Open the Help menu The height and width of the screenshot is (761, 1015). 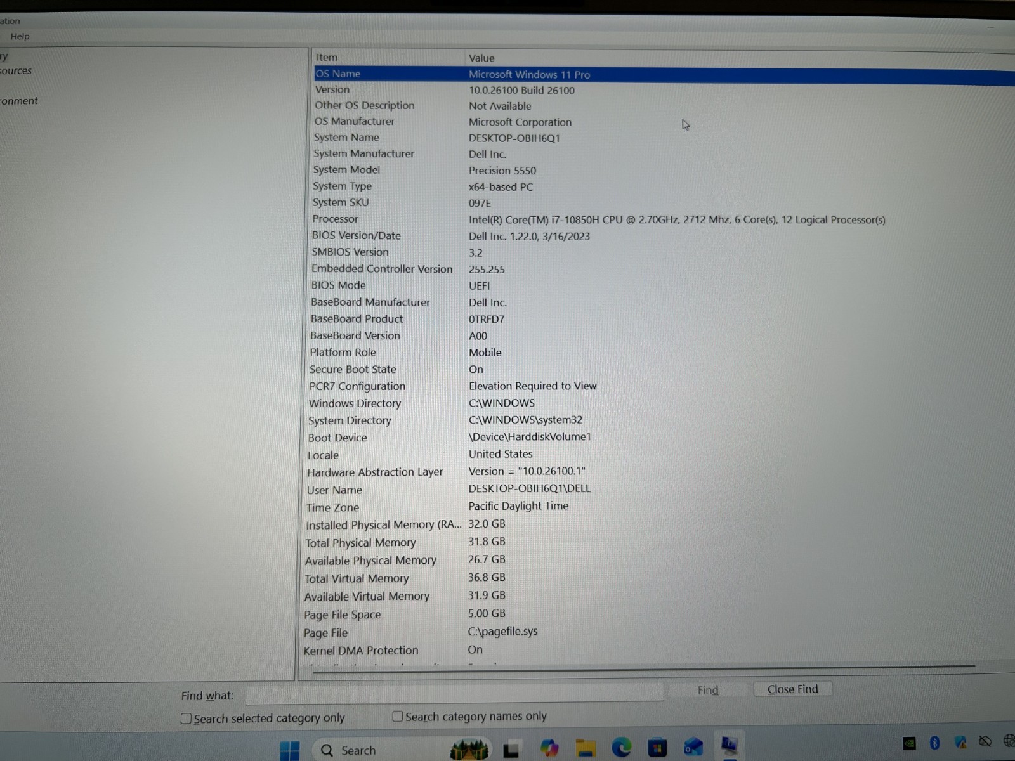coord(20,36)
